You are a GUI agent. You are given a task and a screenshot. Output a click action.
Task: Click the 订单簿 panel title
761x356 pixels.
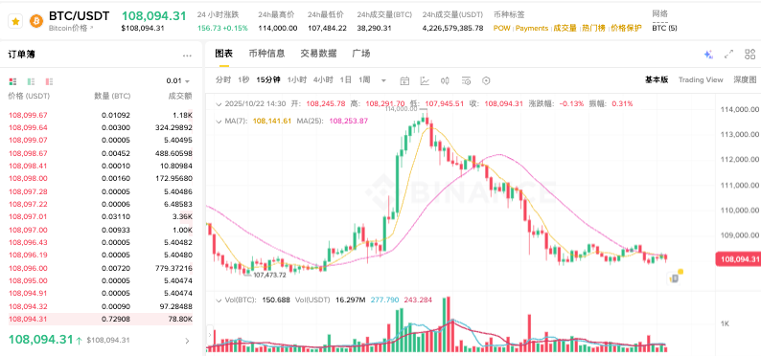tap(21, 55)
